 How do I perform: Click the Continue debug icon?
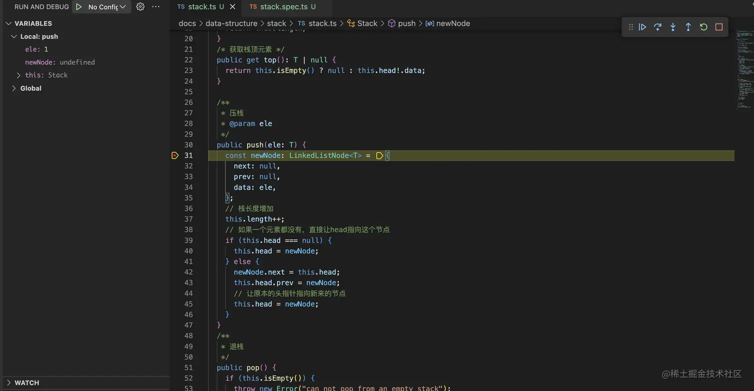tap(642, 27)
